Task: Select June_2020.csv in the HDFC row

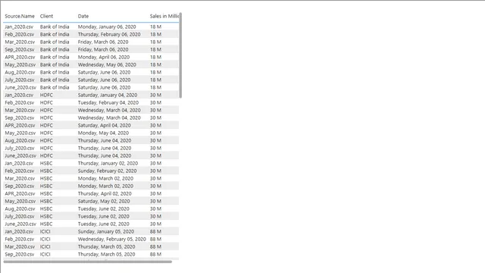Action: pyautogui.click(x=20, y=155)
